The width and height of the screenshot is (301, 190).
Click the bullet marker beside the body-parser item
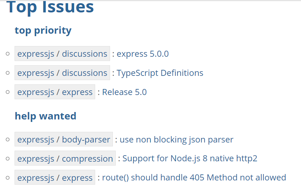(8, 139)
